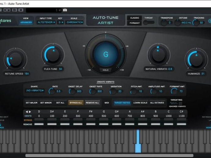Click the Natural Vibrato knob

click(x=159, y=55)
